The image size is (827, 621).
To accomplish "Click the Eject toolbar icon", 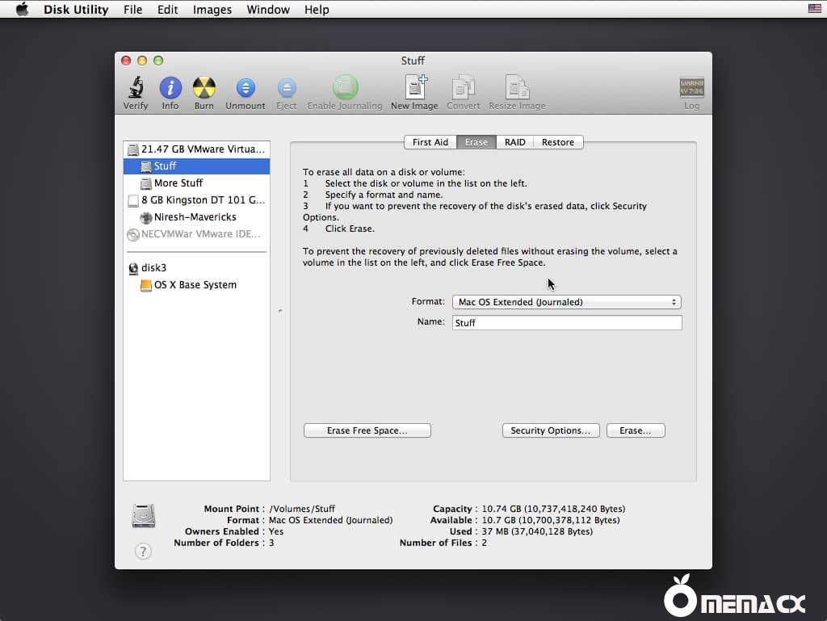I will pos(287,87).
